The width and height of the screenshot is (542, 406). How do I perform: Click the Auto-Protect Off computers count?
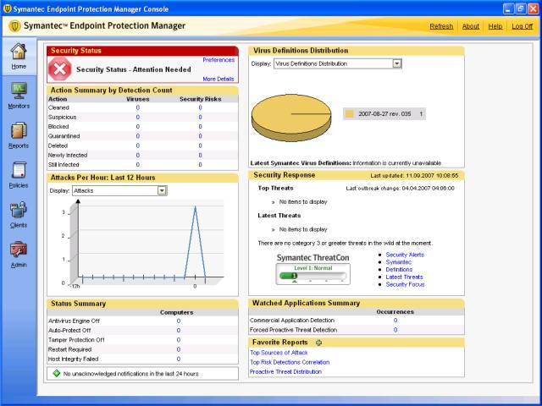coord(179,331)
